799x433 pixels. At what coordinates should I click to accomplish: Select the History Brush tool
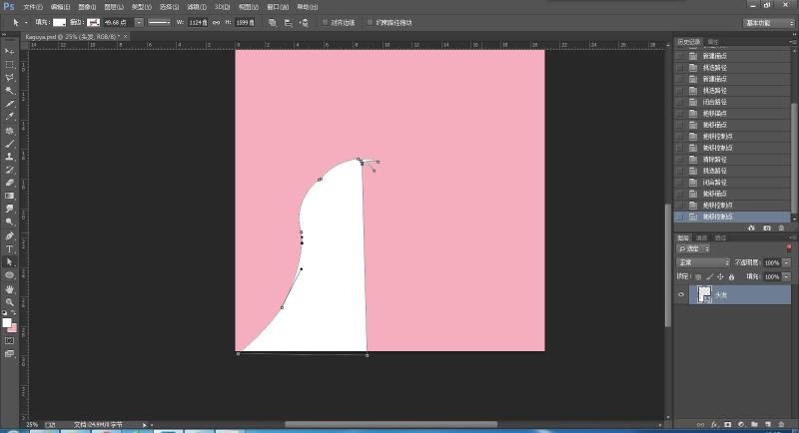click(x=9, y=170)
